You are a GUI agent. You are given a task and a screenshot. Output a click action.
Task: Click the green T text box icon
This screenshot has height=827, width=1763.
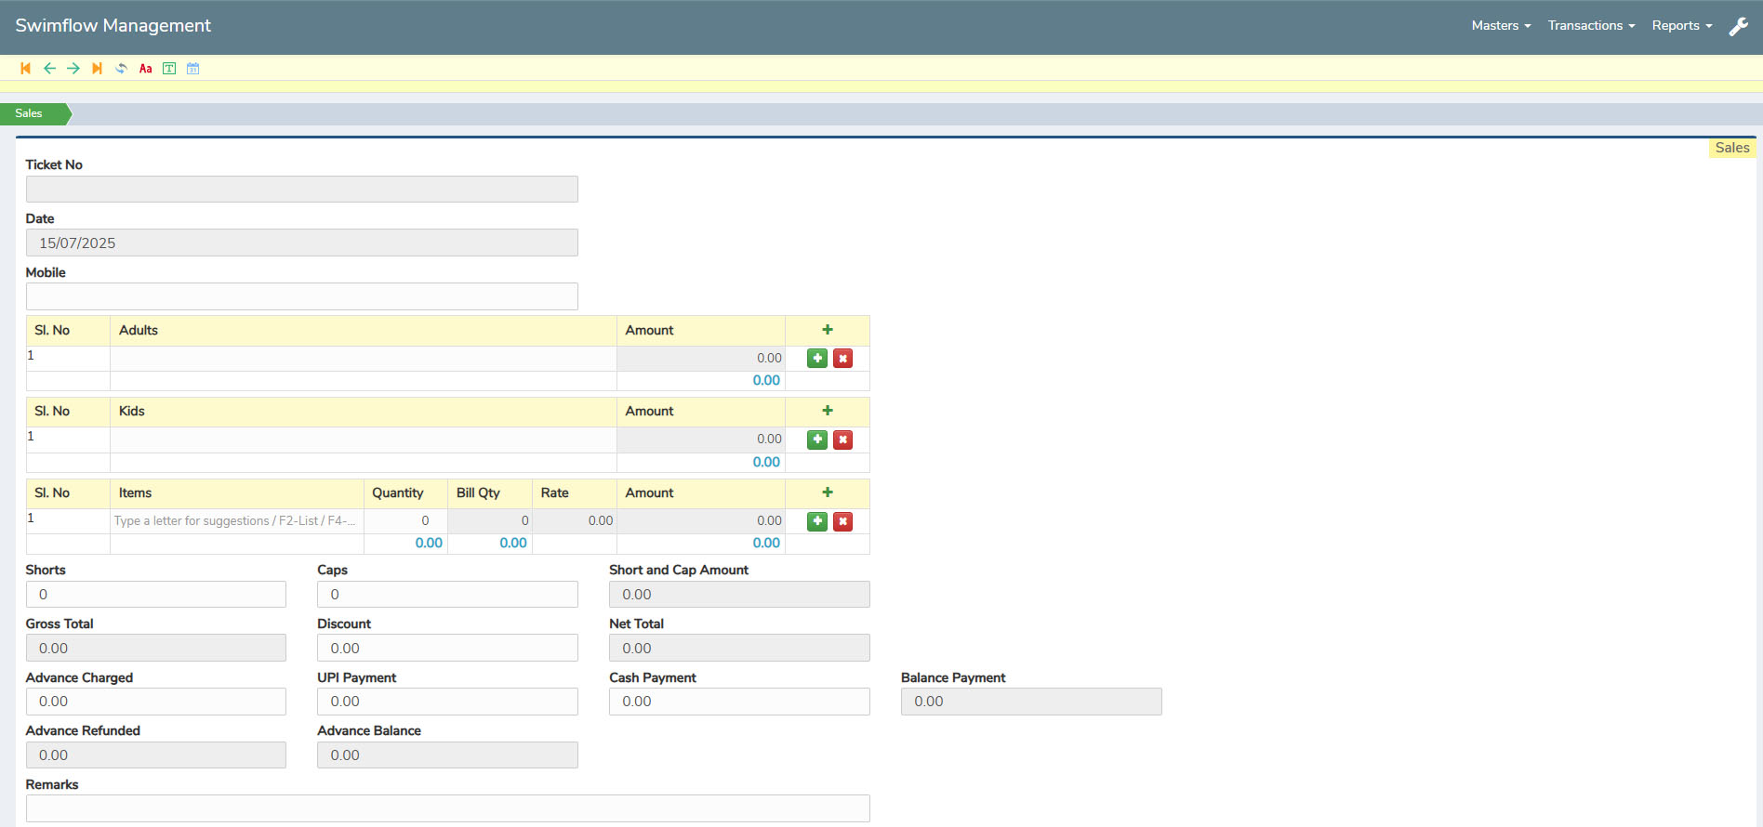pyautogui.click(x=169, y=69)
